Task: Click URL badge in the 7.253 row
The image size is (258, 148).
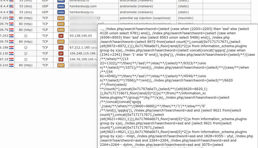Action: tap(61, 18)
